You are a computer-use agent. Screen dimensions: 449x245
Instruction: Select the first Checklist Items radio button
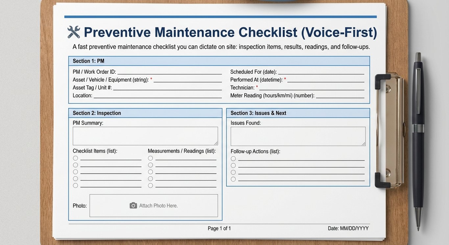coord(75,158)
